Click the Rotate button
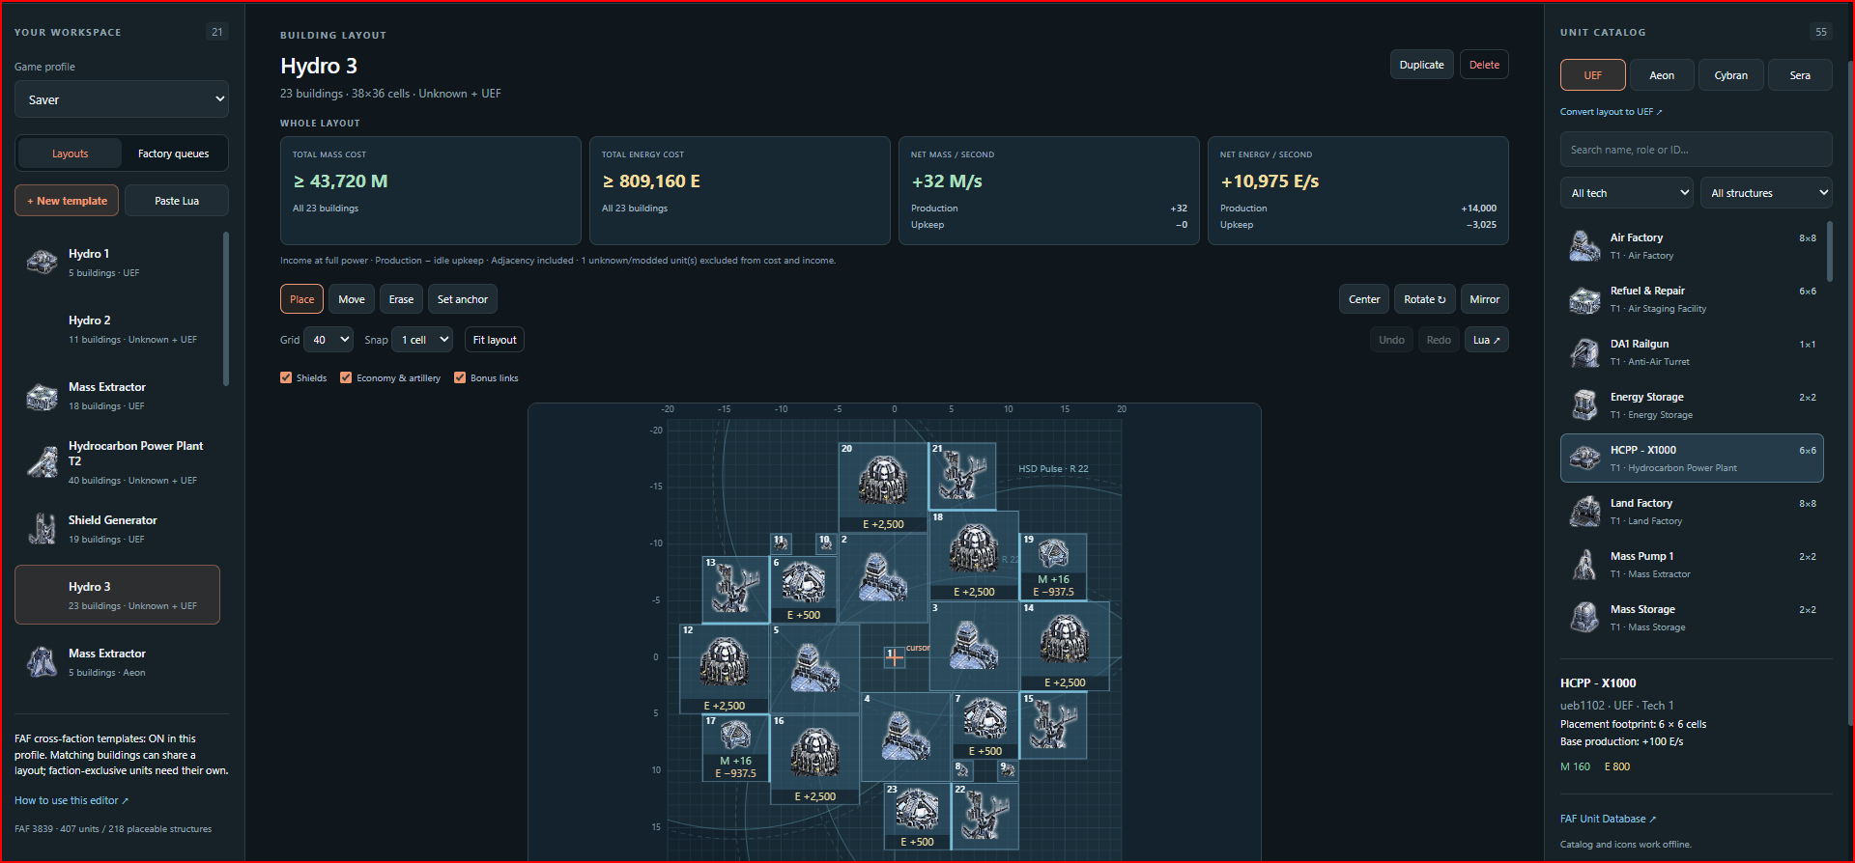 coord(1425,299)
